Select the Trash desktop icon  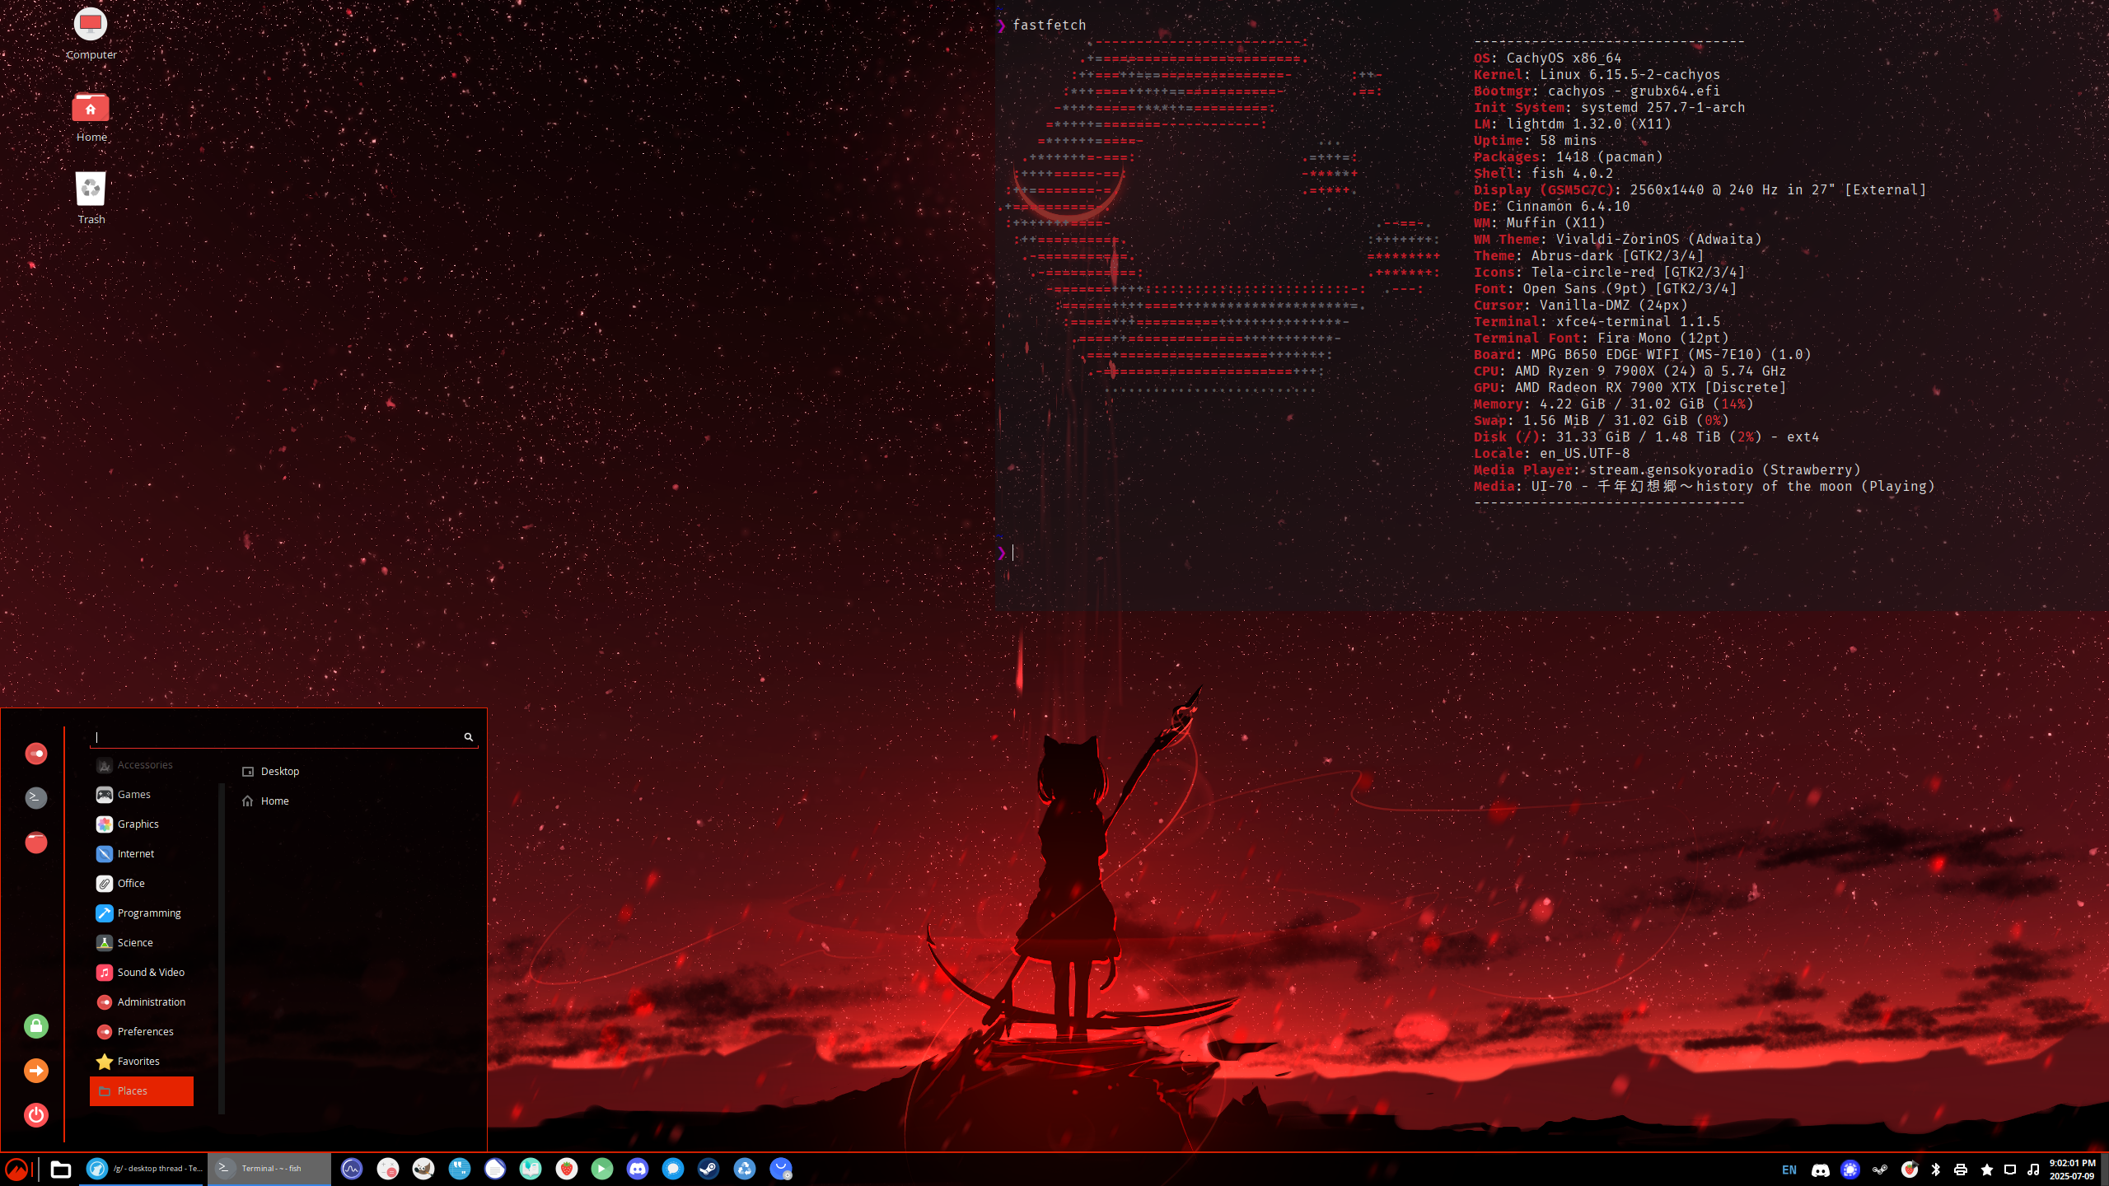91,198
